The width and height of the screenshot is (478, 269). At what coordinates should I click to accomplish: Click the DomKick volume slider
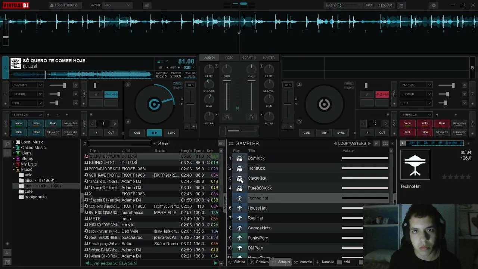coord(365,158)
